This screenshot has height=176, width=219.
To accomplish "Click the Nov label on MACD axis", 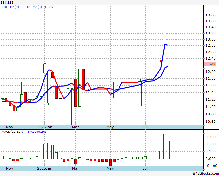I will 10,168.
